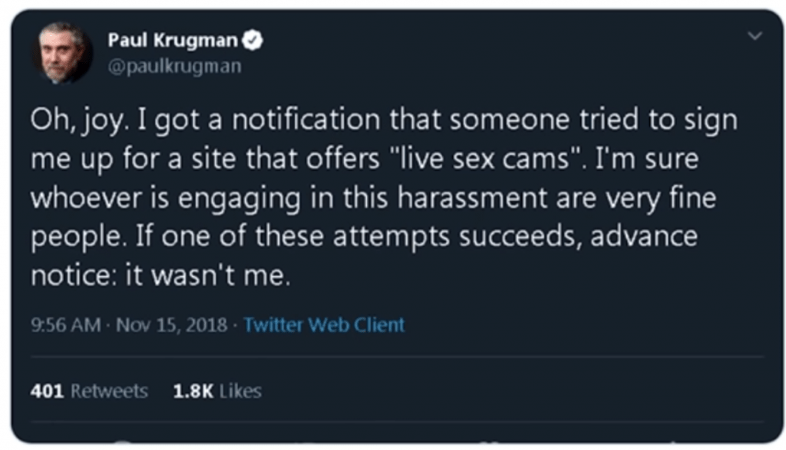Click the phrase "very fine" in tweet
The height and width of the screenshot is (450, 786).
pos(661,199)
